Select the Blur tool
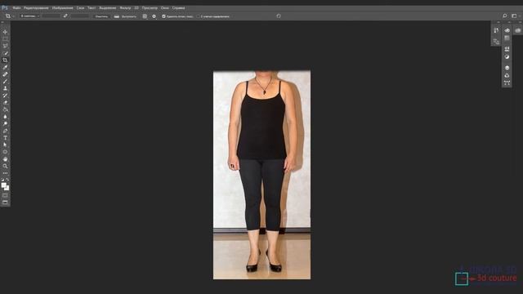523x294 pixels. point(5,117)
